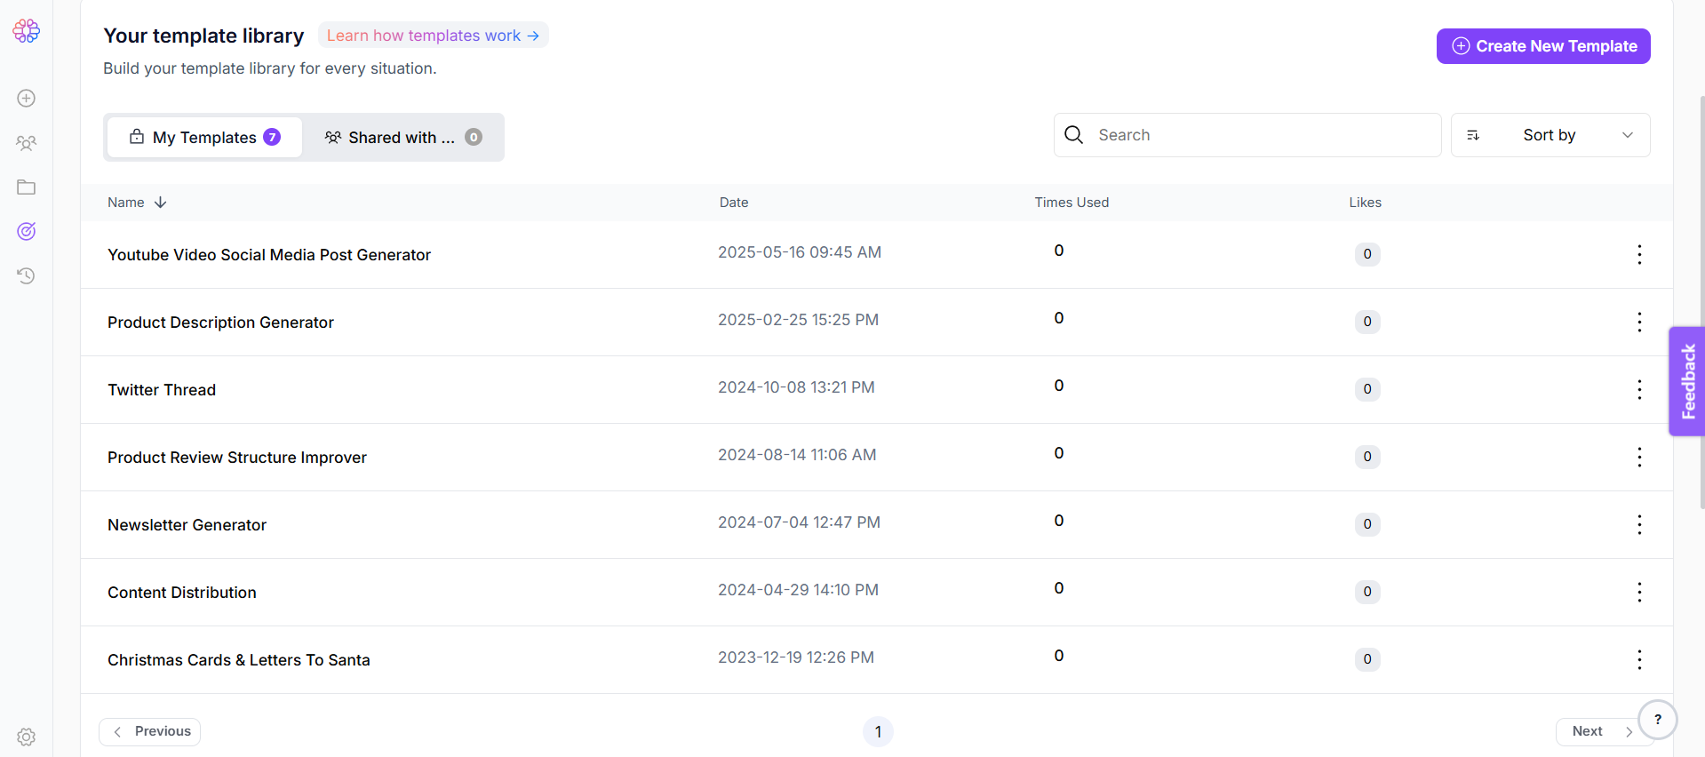Image resolution: width=1705 pixels, height=757 pixels.
Task: Click Create New Template button
Action: [x=1543, y=46]
